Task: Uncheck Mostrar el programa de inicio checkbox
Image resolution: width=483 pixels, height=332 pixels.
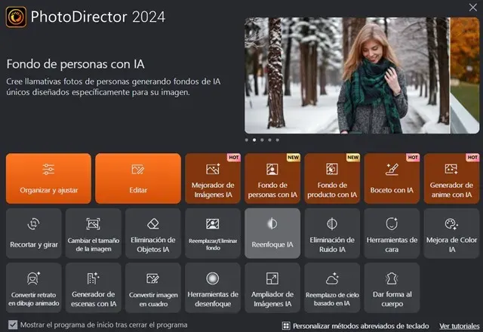Action: click(13, 324)
